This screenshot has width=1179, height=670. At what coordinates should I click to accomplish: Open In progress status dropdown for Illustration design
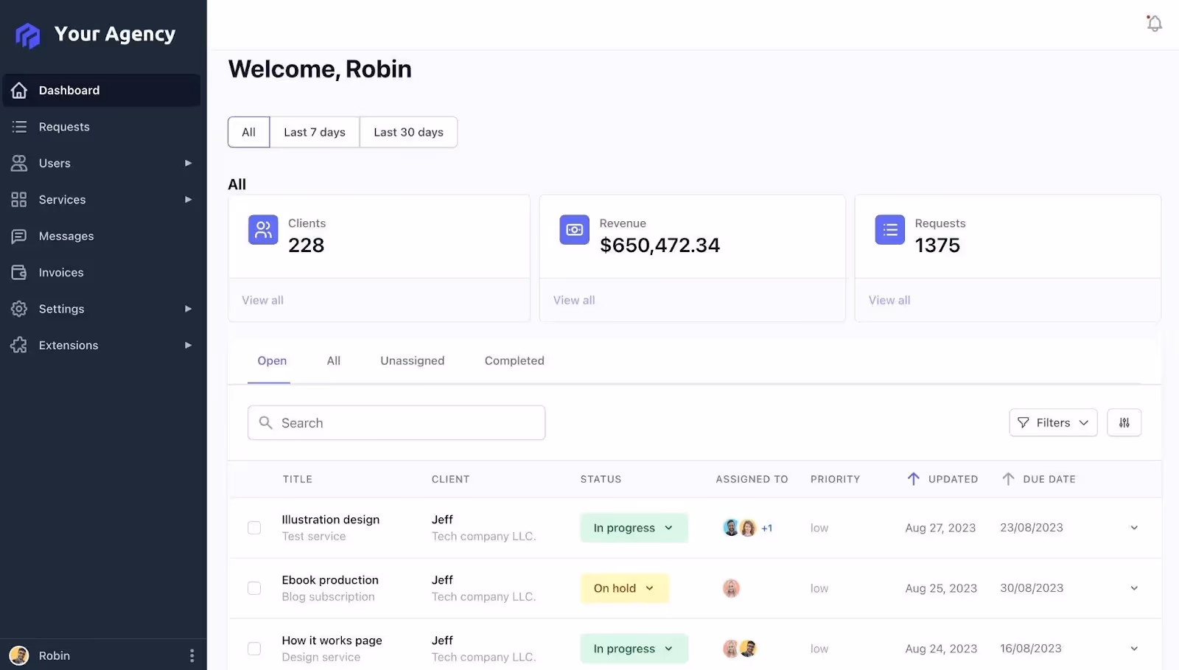pos(634,528)
